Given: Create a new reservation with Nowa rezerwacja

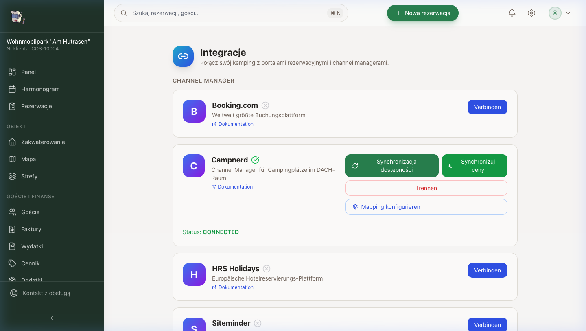Looking at the screenshot, I should [423, 13].
